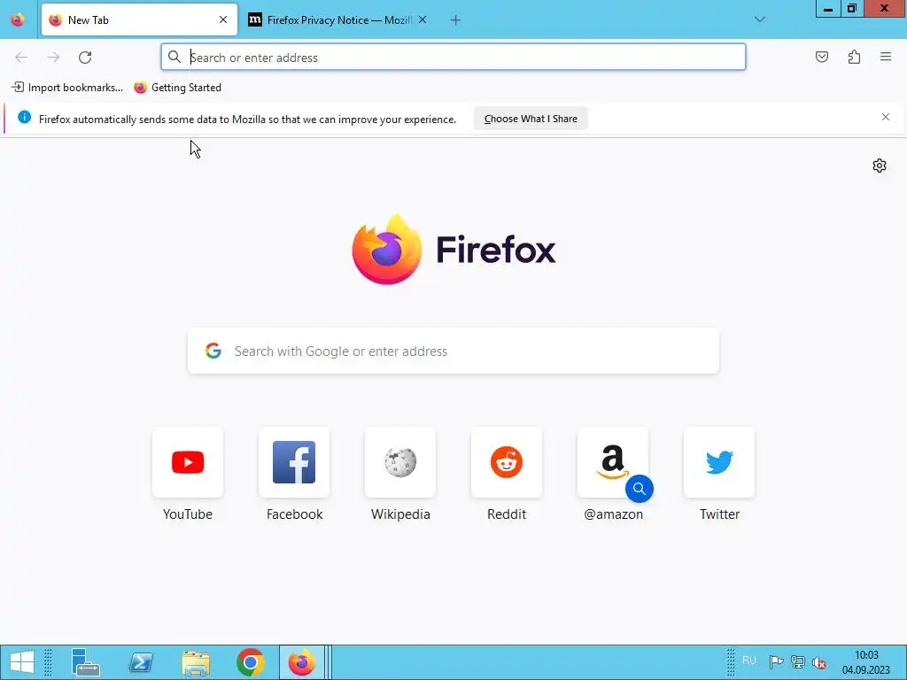Close the Firefox Privacy Notice tab
The width and height of the screenshot is (907, 680).
click(x=422, y=19)
